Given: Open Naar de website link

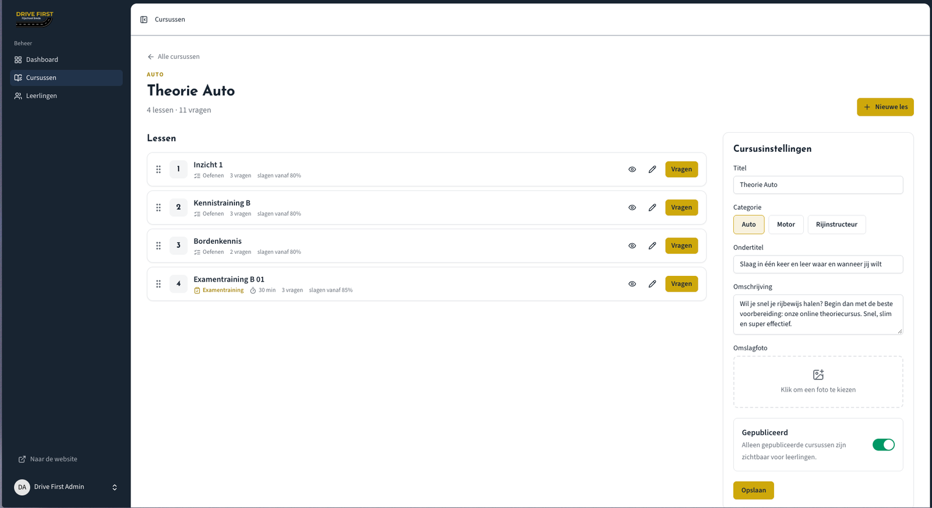Looking at the screenshot, I should coord(48,459).
